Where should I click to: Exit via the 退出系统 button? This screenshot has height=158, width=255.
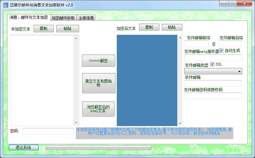pos(23,147)
